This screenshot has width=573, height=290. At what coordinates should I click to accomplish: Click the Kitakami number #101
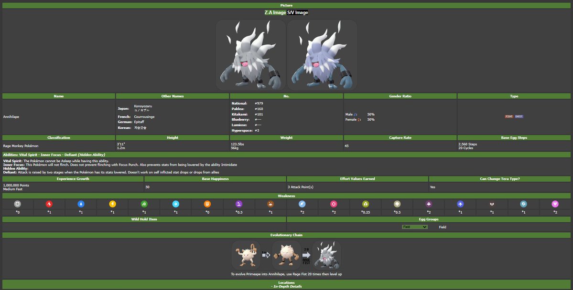(x=259, y=114)
